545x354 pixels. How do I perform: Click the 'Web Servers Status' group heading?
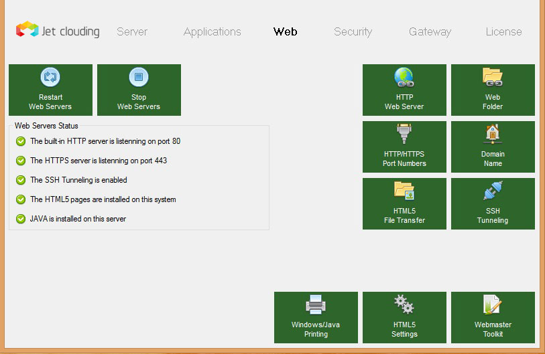[46, 126]
